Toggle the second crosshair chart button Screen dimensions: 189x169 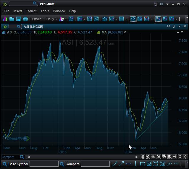coord(165,19)
